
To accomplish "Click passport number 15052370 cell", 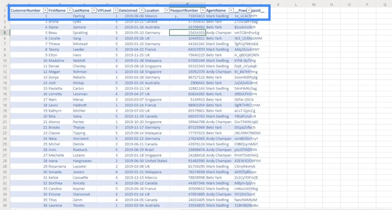I will 188,72.
